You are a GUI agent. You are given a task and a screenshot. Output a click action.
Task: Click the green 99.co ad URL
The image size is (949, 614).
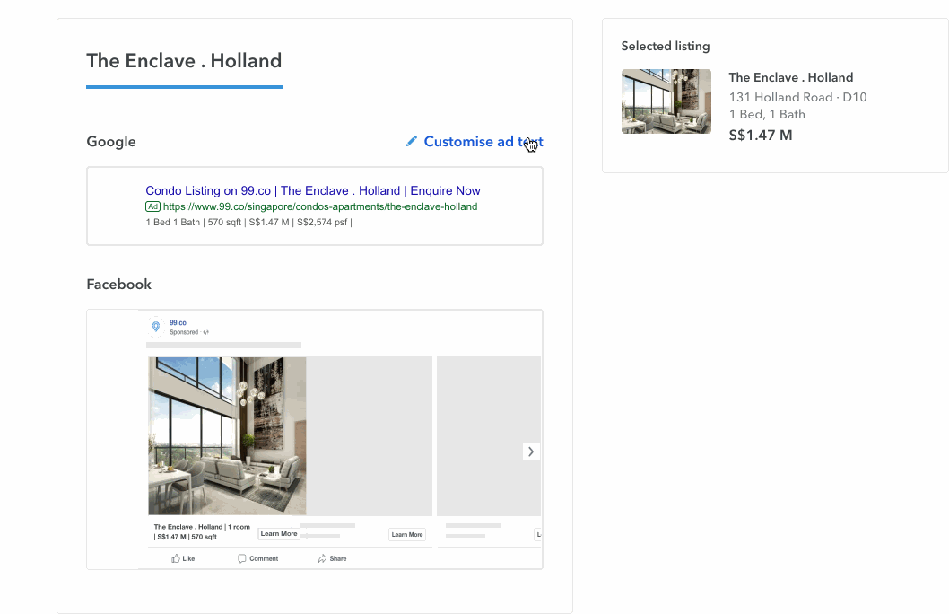pos(320,206)
